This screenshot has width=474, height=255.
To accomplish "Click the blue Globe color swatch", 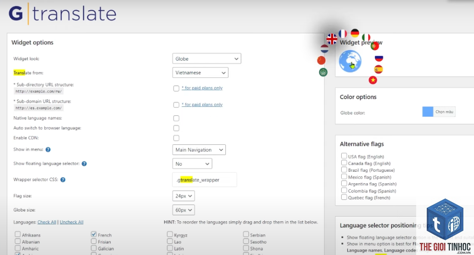I will (x=428, y=112).
